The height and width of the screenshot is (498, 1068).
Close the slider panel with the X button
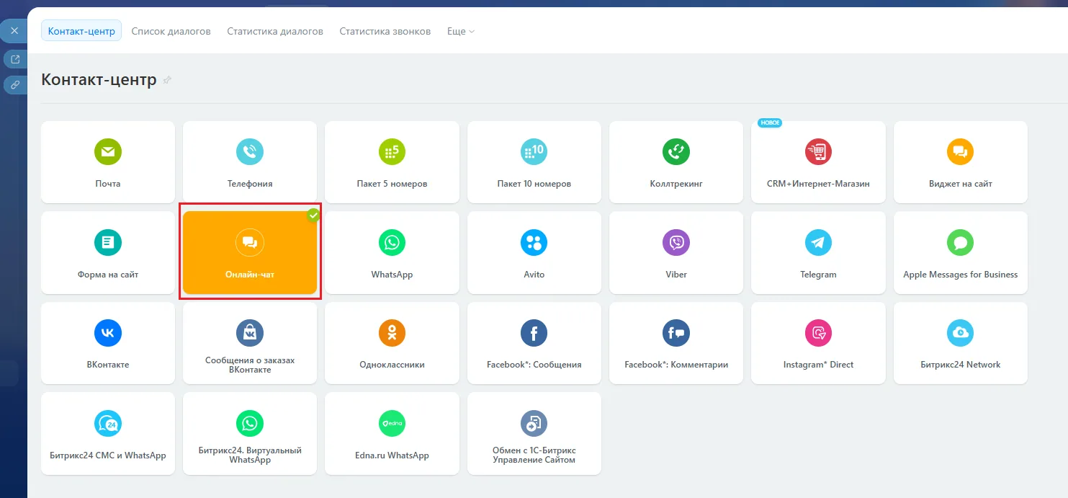tap(14, 31)
